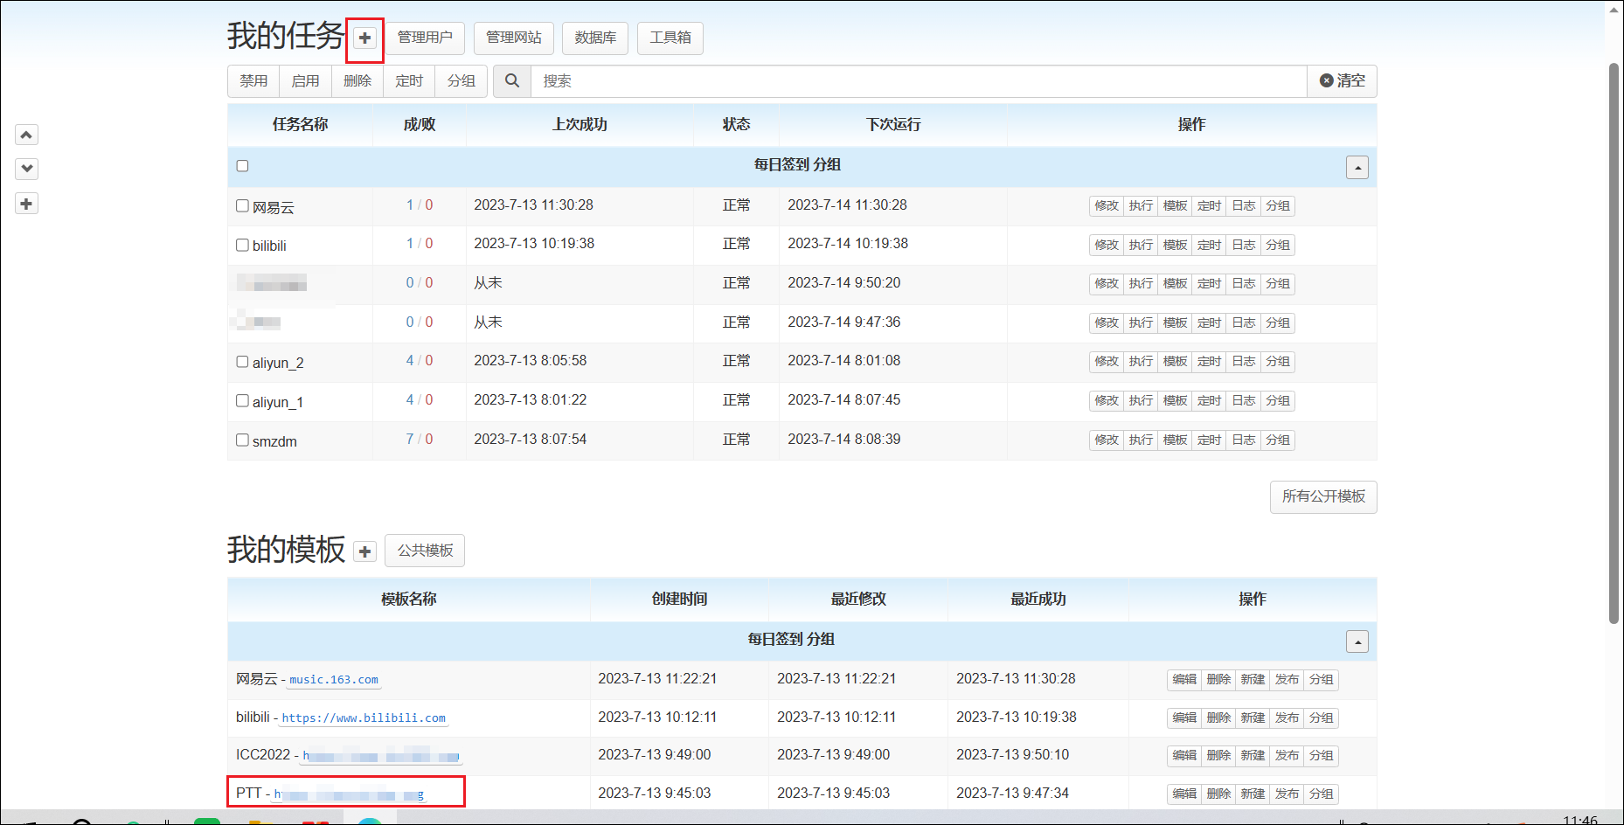
Task: Open 管理用户 page
Action: pyautogui.click(x=425, y=38)
